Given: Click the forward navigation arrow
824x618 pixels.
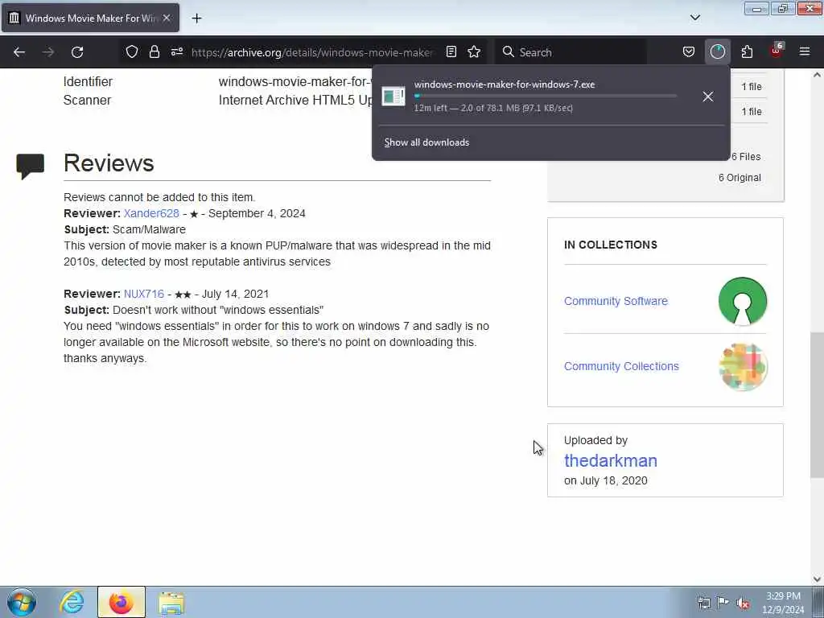Looking at the screenshot, I should point(48,52).
